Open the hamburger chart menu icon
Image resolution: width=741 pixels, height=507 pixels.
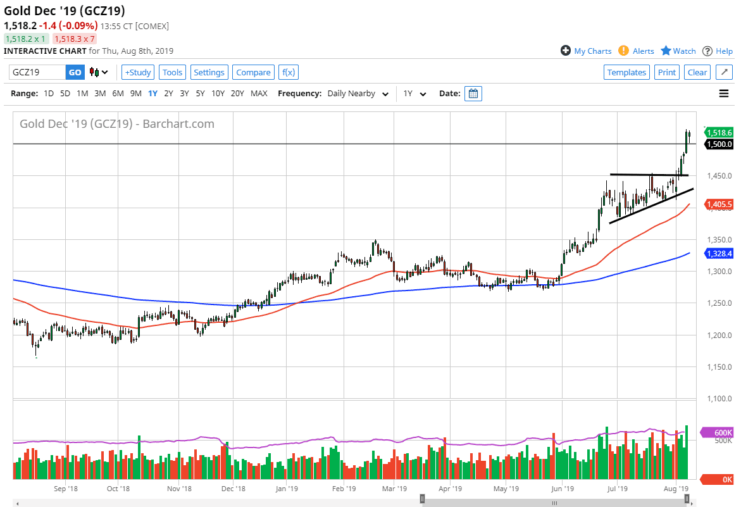coord(724,94)
